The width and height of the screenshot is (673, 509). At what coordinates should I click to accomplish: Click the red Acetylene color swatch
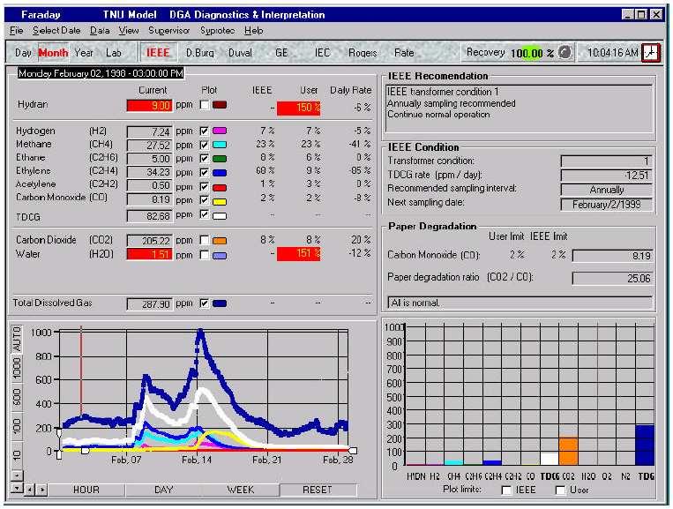pos(220,187)
